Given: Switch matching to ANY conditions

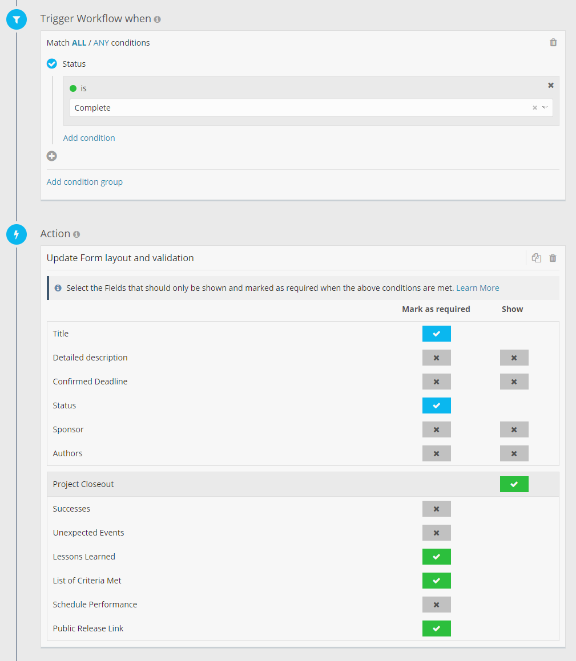Looking at the screenshot, I should click(x=101, y=43).
